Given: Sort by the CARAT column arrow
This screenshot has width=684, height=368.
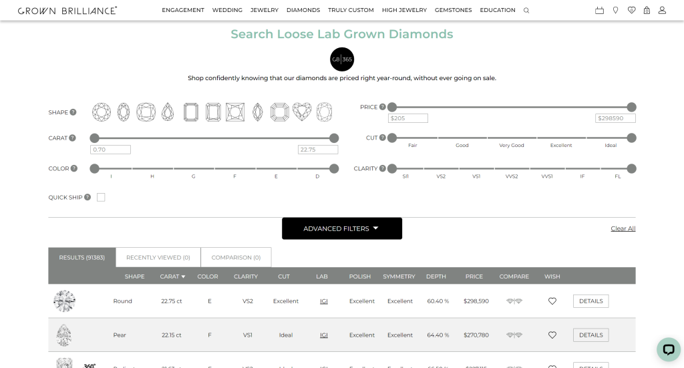Looking at the screenshot, I should click(183, 277).
